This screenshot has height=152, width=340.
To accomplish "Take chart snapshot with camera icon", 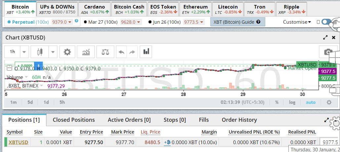I will (328, 52).
